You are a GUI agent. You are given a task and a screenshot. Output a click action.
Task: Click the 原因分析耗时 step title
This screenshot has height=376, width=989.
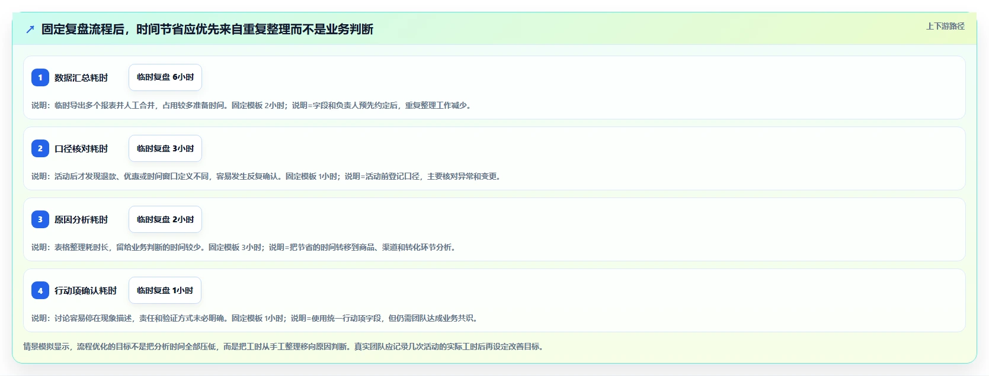pyautogui.click(x=81, y=219)
